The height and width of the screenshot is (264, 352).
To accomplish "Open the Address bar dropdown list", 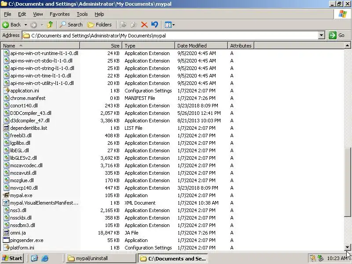I will 322,35.
